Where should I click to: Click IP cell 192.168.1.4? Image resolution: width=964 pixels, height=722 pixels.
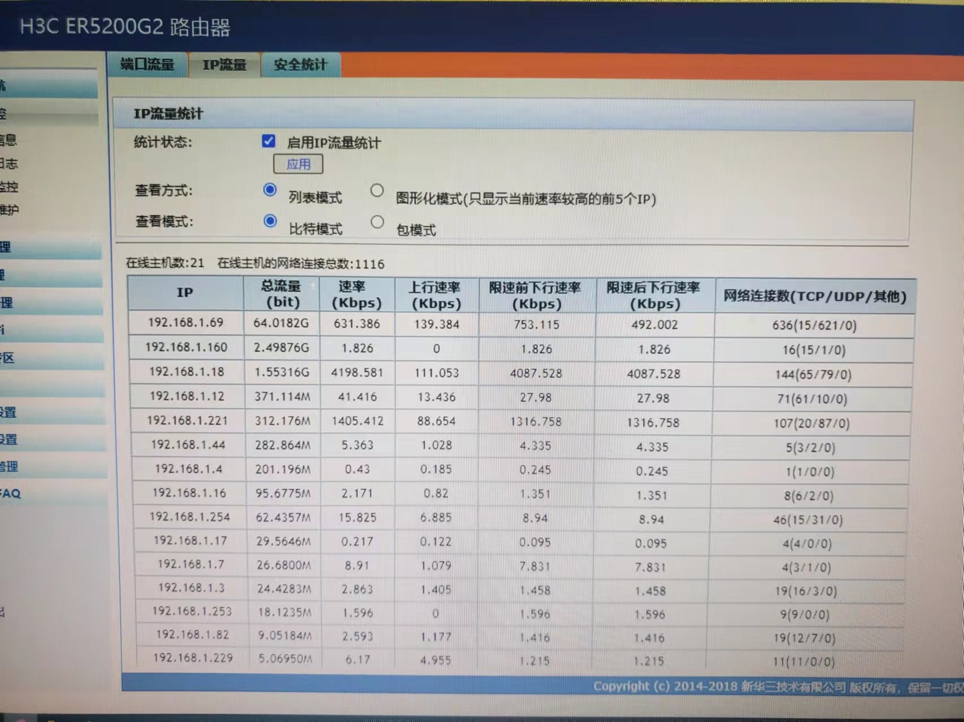(x=189, y=469)
